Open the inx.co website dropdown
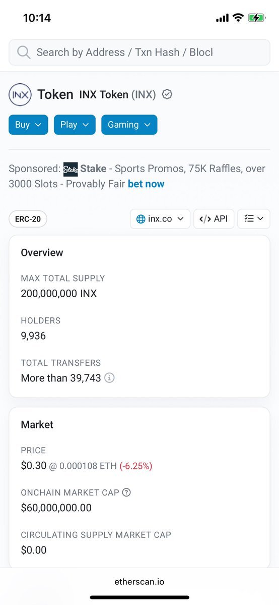 160,219
